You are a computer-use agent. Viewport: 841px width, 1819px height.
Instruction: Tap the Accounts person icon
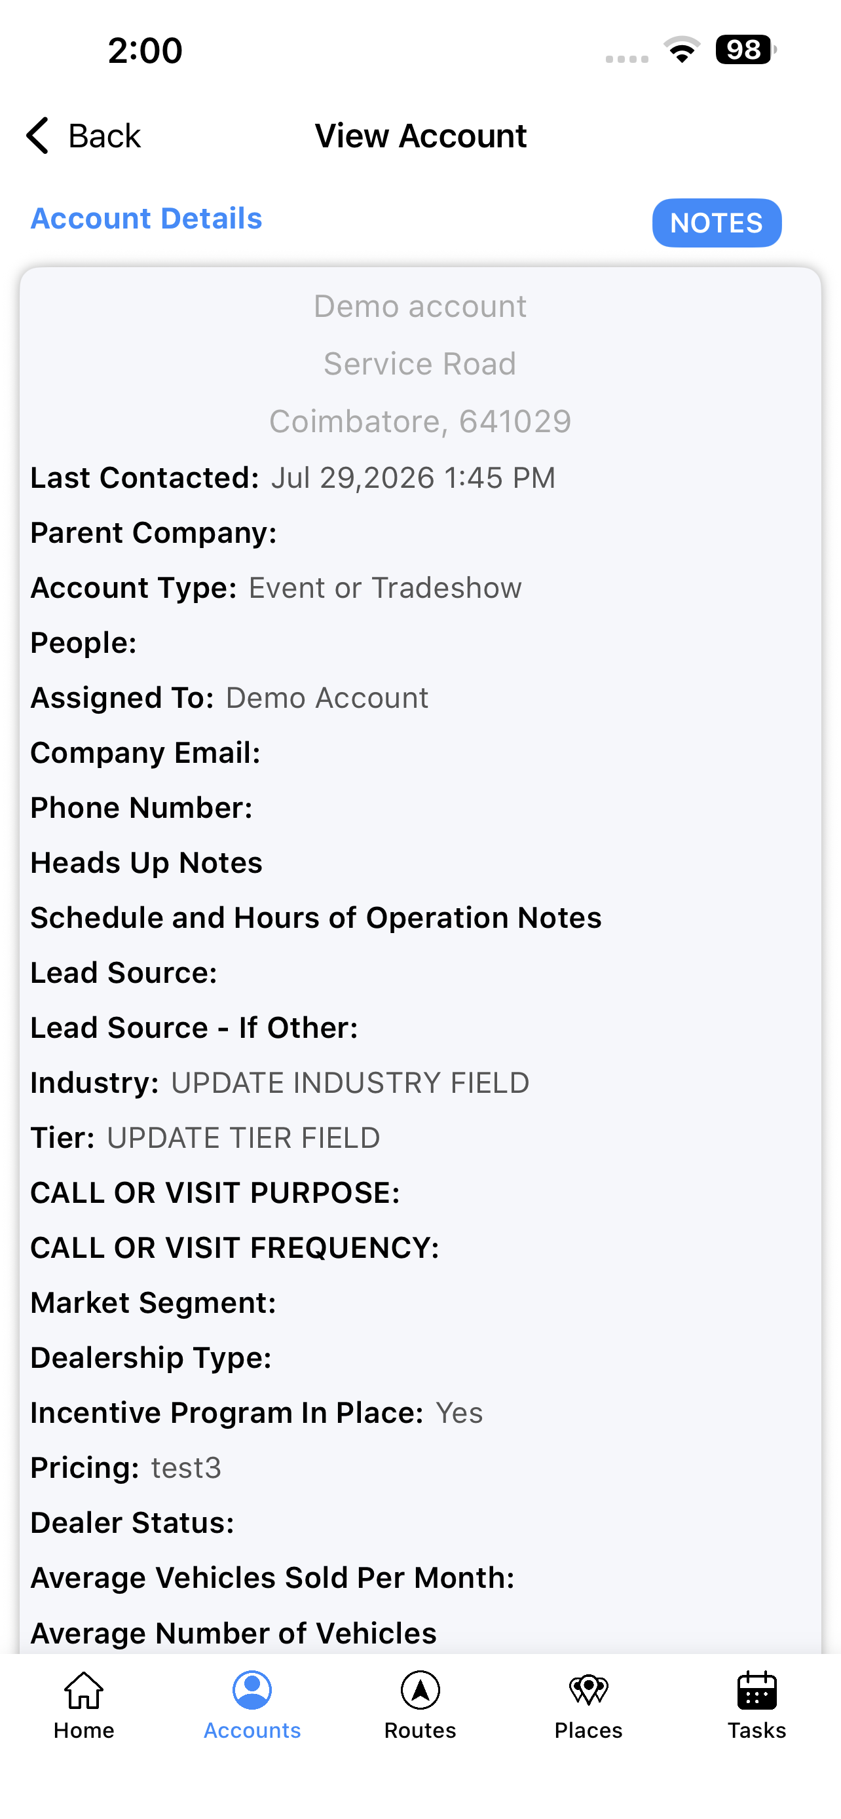pos(252,1691)
